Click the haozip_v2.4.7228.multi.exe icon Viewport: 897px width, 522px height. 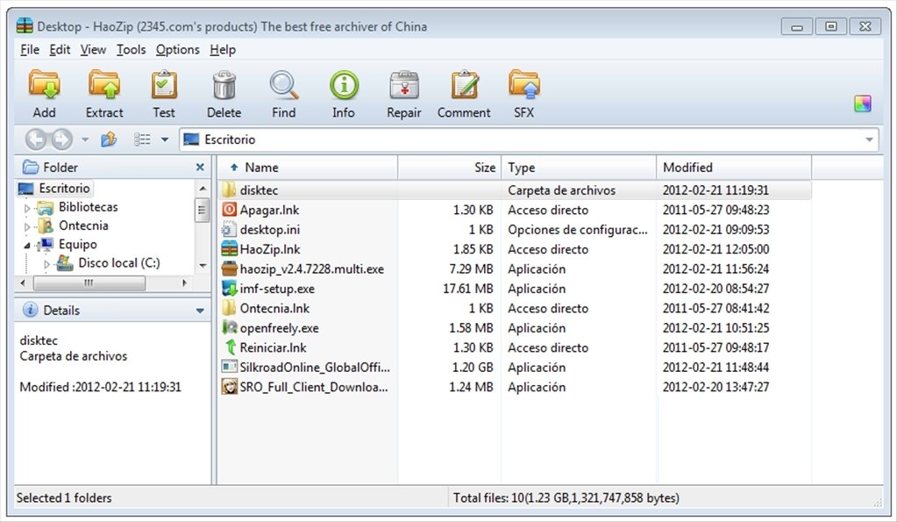(x=230, y=269)
